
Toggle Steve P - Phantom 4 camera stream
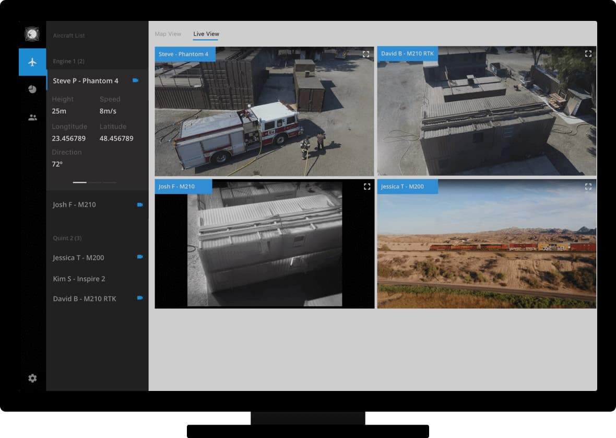[x=136, y=80]
